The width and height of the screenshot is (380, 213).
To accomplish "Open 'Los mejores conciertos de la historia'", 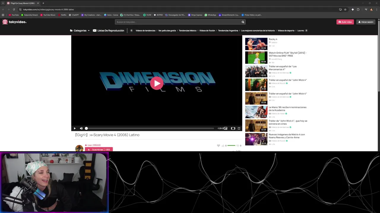I will (x=258, y=30).
